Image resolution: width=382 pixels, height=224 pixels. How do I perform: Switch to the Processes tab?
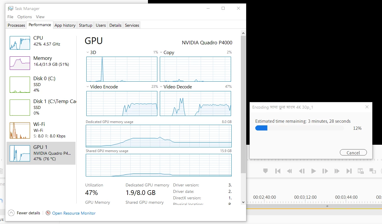(x=16, y=25)
